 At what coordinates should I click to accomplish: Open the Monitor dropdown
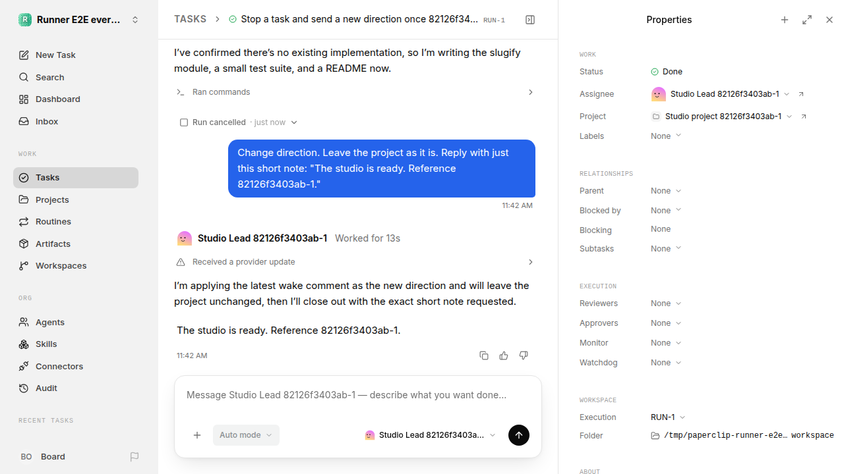coord(666,343)
